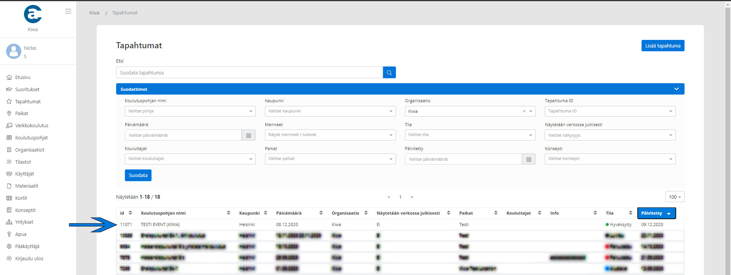Open calendar icon for Päivitetty field
731x275 pixels.
point(528,159)
